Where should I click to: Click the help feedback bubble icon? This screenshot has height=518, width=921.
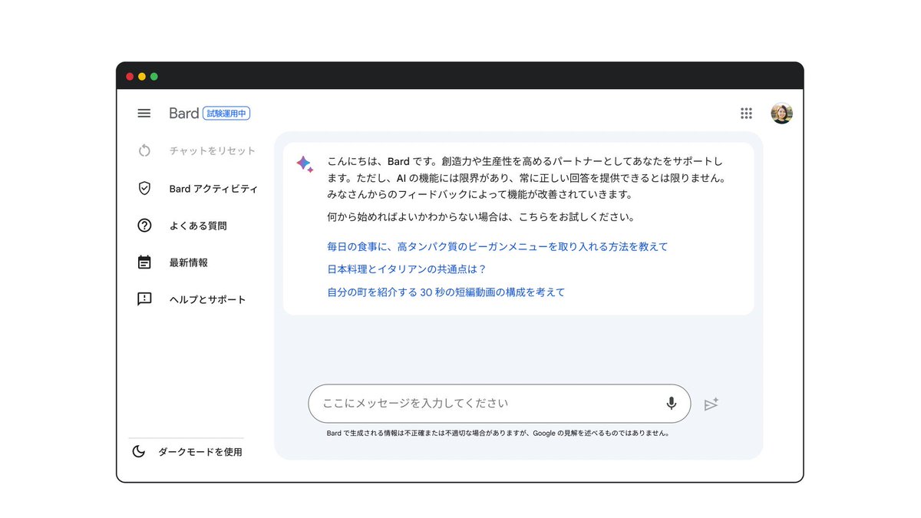click(144, 299)
